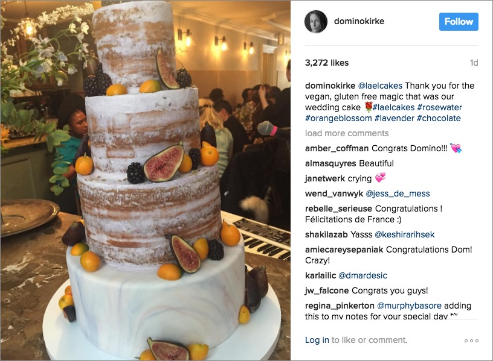Screen dimensions: 493x361
Task: Open amber_coffman's profile from comment
Action: (x=337, y=148)
